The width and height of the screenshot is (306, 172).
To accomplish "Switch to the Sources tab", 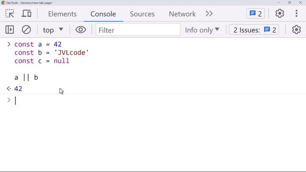I will (x=142, y=14).
